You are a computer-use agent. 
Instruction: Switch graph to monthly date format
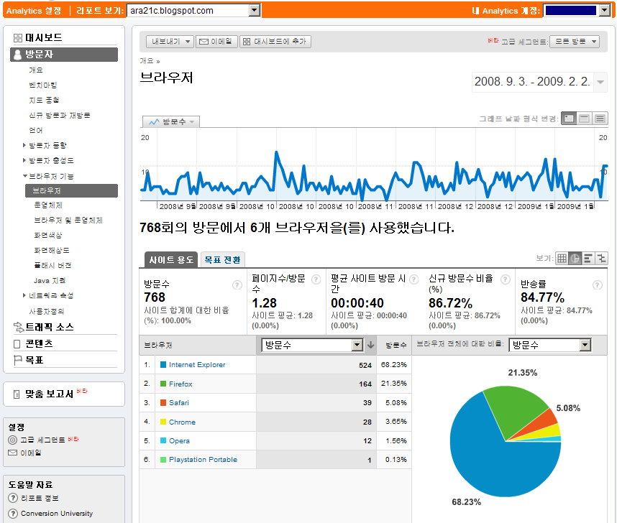(x=600, y=119)
